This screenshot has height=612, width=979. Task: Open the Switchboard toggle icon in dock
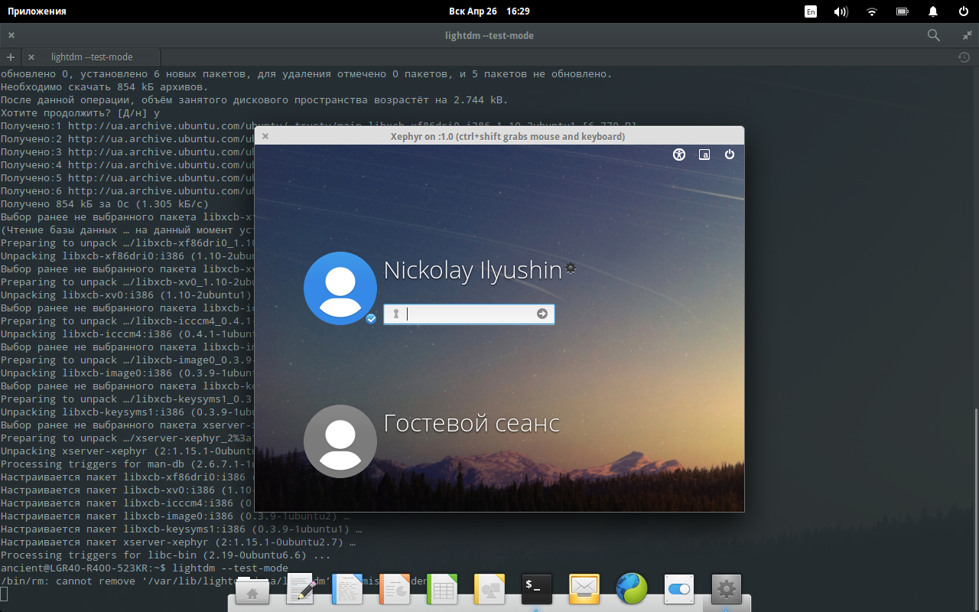[678, 589]
